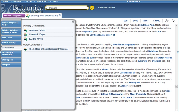The width and height of the screenshot is (179, 112).
Task: Open the Blog menu item
Action: point(29,1)
